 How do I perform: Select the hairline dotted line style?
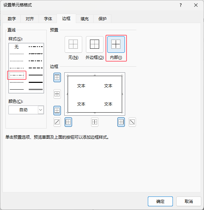17,54
